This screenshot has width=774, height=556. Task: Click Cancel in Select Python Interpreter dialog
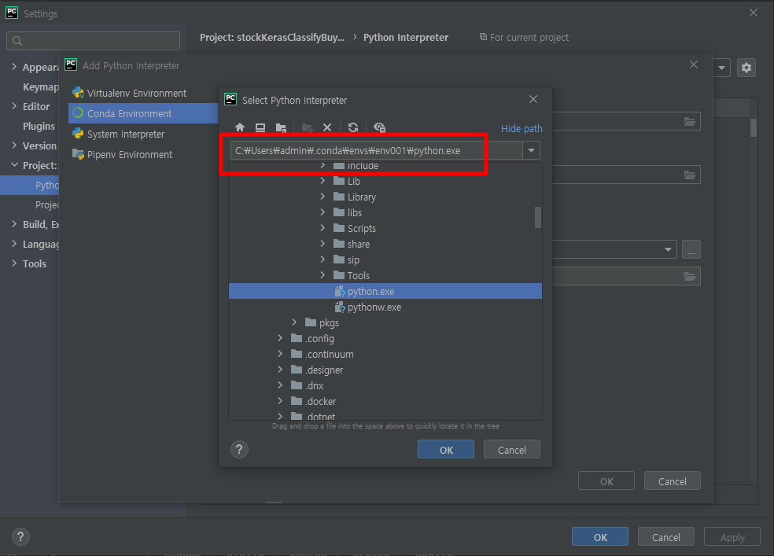(x=511, y=449)
